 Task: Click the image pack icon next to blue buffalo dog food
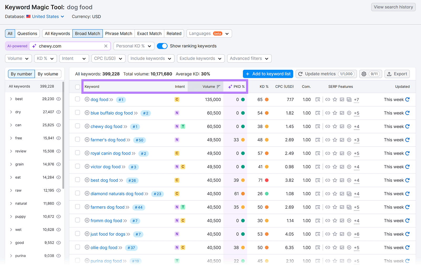[342, 113]
